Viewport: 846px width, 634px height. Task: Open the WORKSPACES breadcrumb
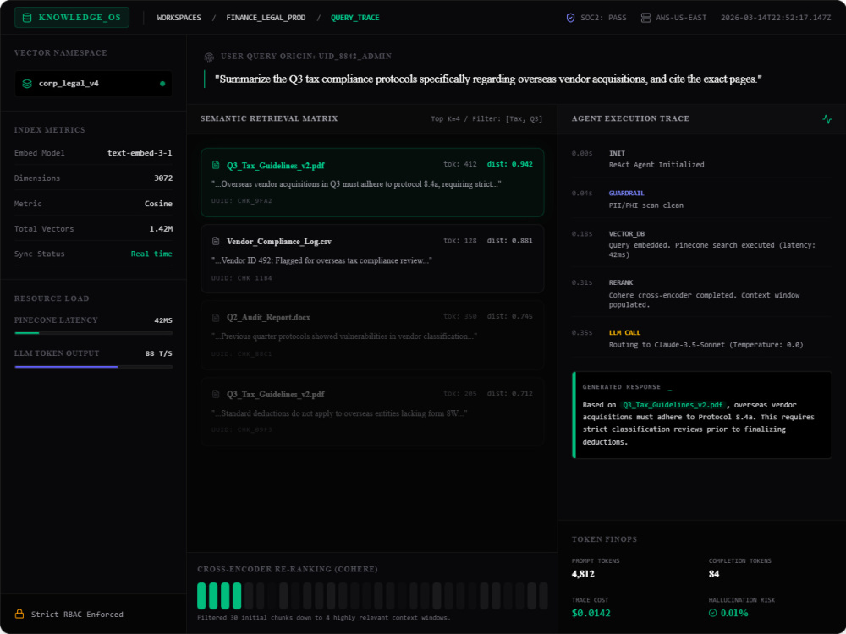click(x=179, y=18)
